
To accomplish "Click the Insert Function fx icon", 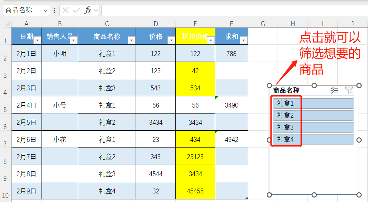I will [88, 10].
